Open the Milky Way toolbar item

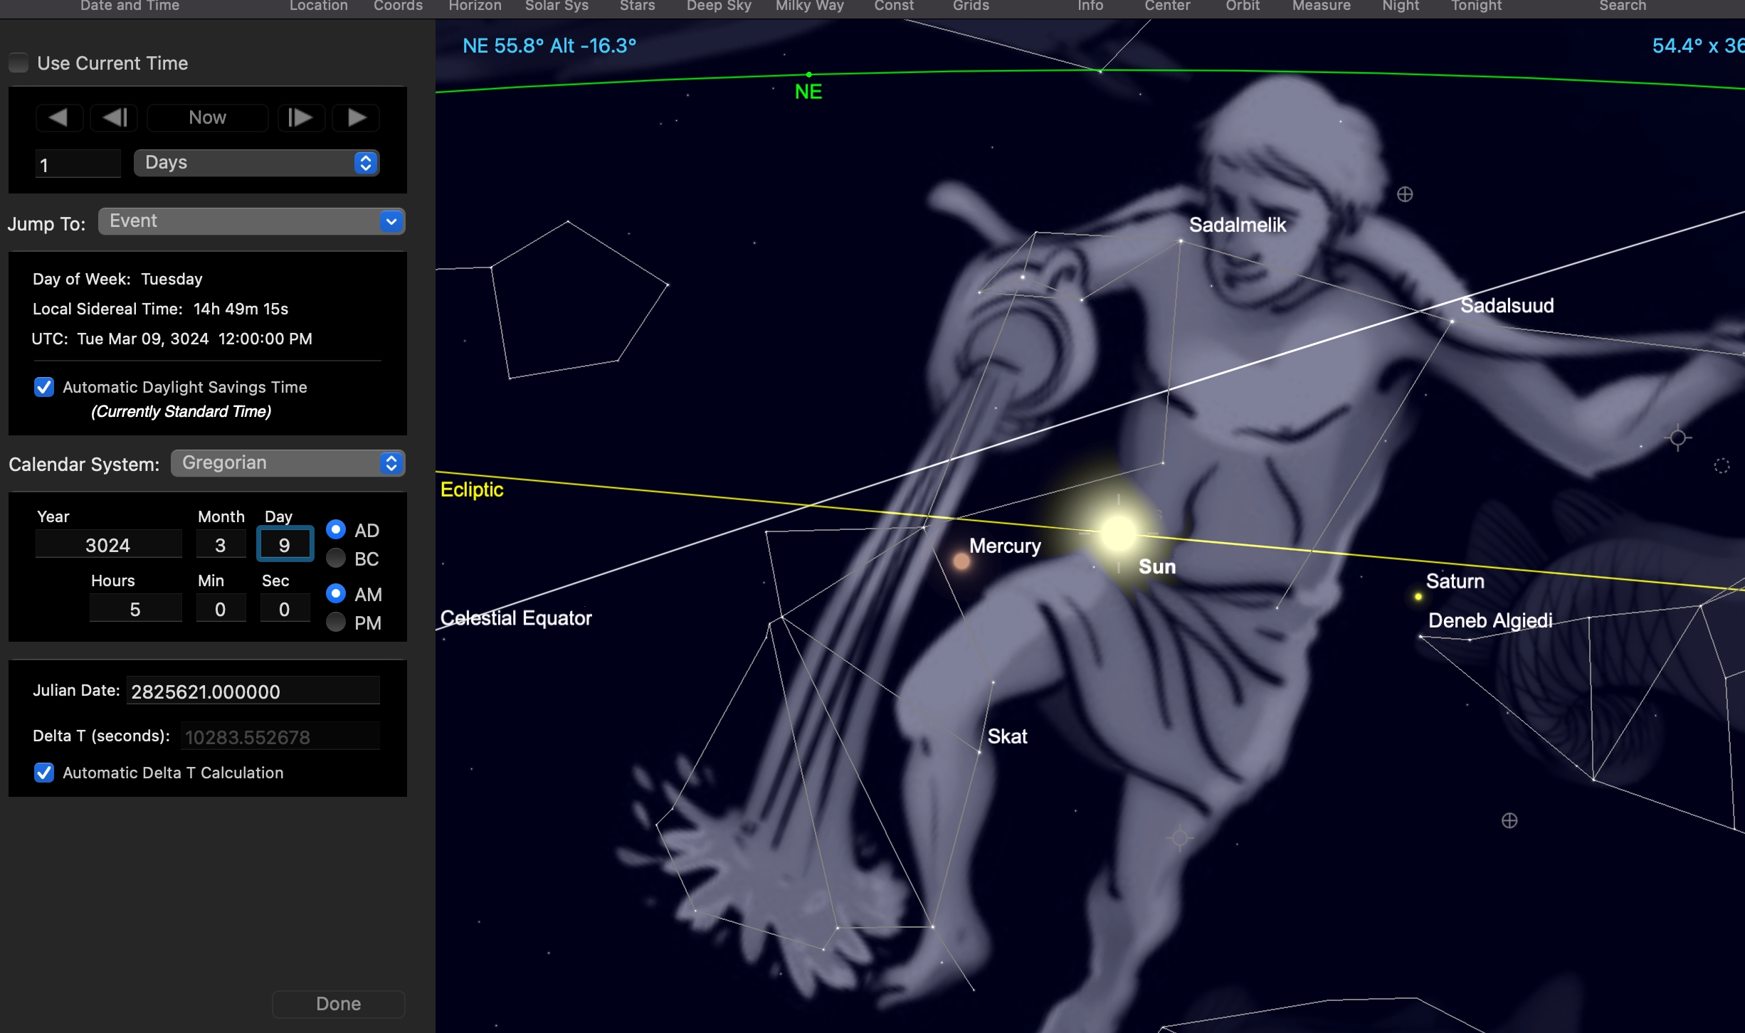[809, 6]
